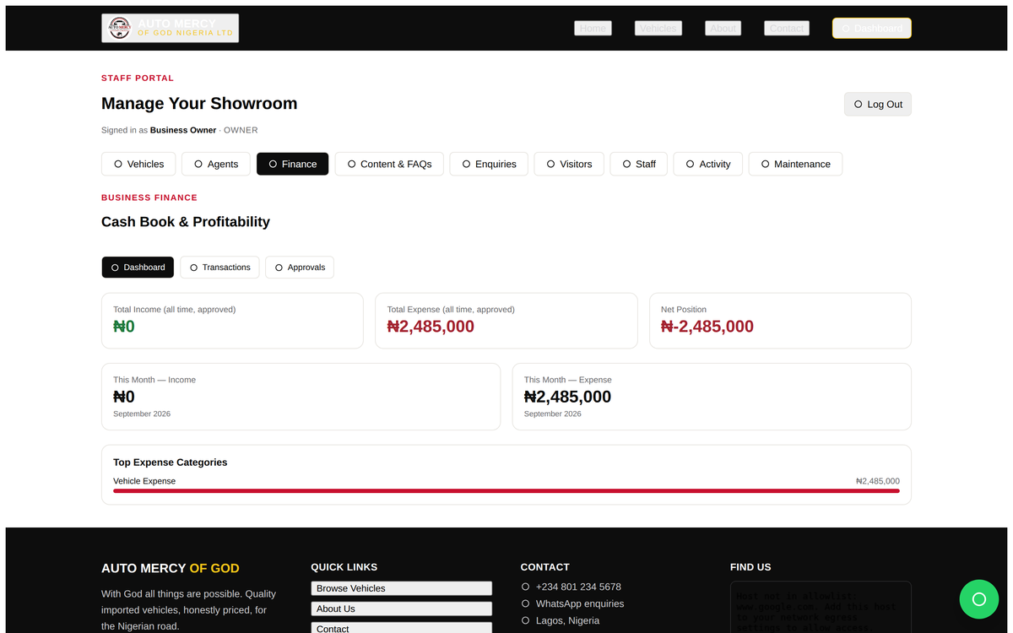Click the yellow Dashboard header button
The image size is (1013, 633).
click(x=871, y=28)
